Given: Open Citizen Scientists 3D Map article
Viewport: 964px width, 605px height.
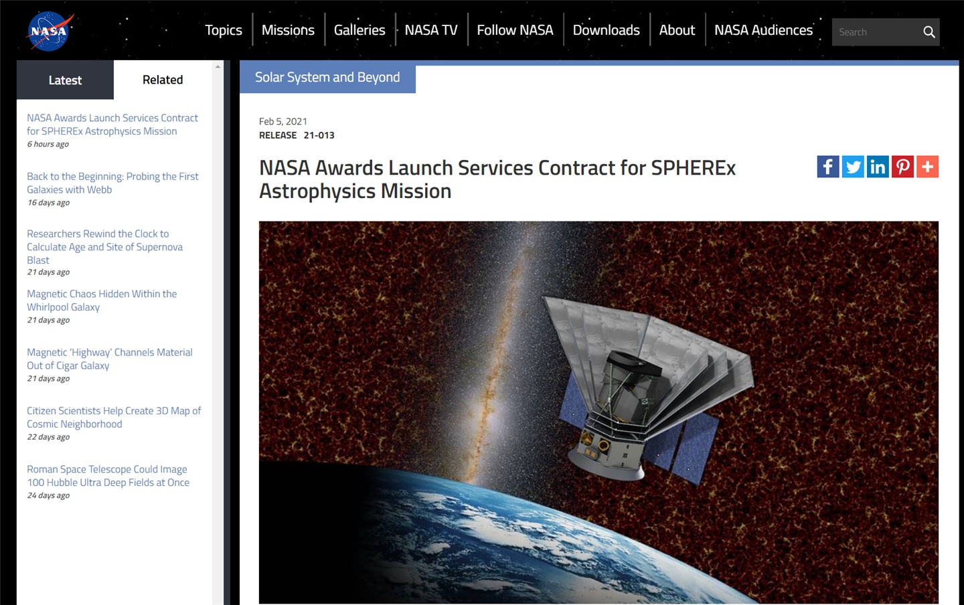Looking at the screenshot, I should point(114,418).
